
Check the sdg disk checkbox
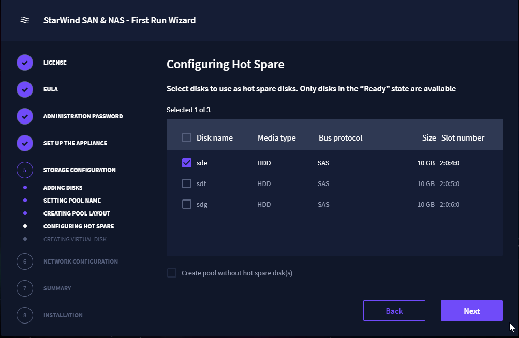(x=187, y=204)
